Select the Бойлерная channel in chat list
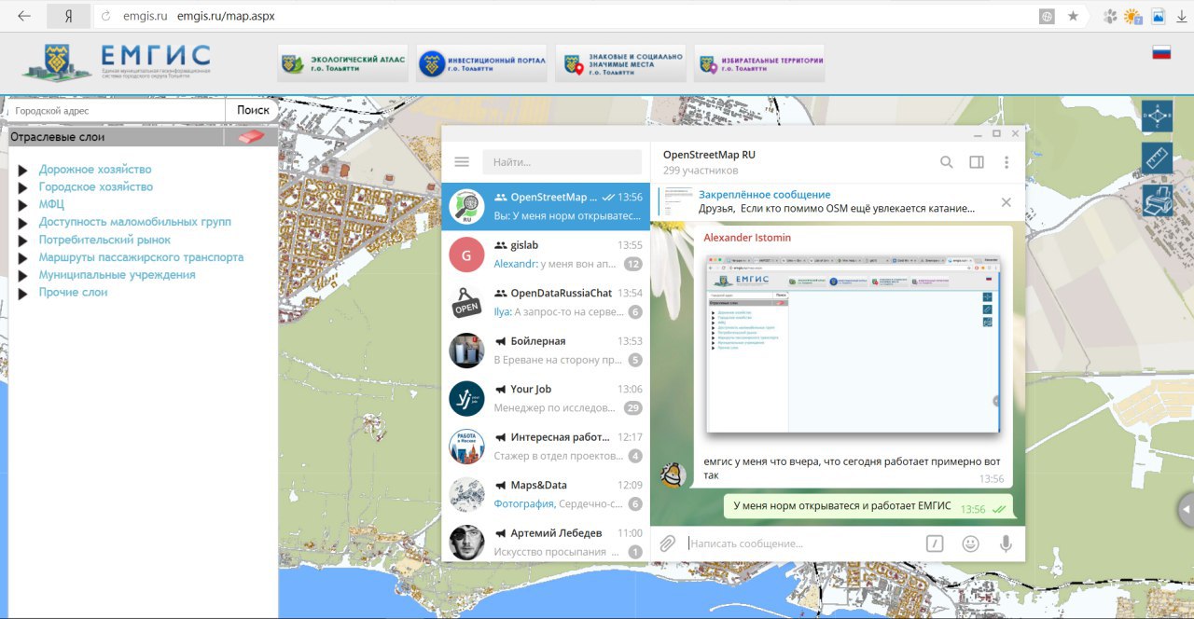The width and height of the screenshot is (1194, 619). click(x=546, y=351)
